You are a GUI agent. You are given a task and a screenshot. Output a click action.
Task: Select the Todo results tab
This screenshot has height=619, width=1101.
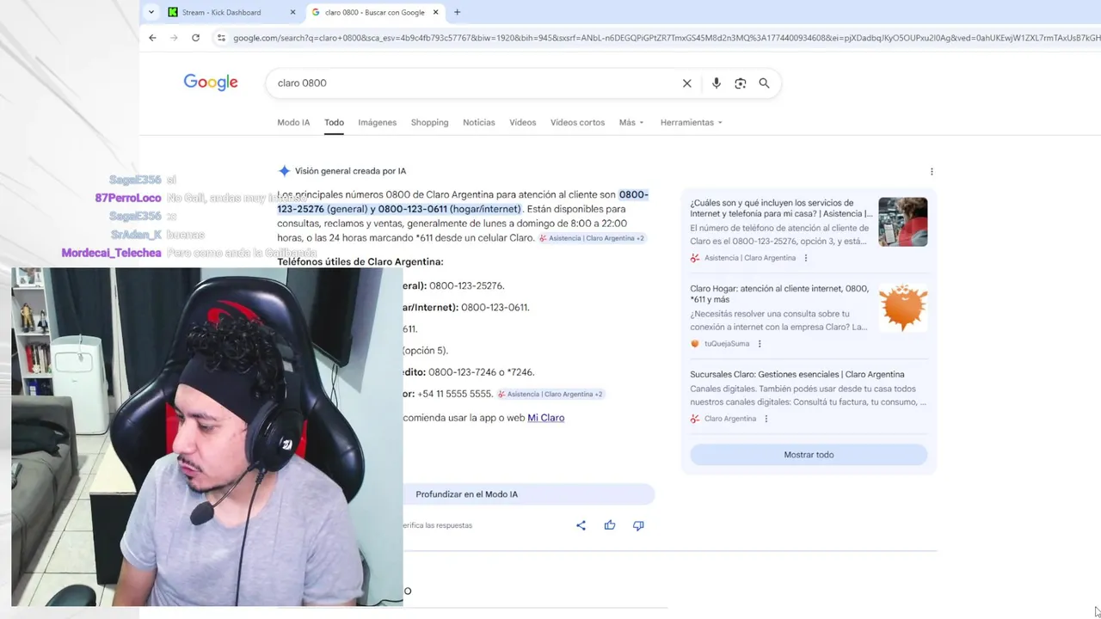tap(334, 122)
